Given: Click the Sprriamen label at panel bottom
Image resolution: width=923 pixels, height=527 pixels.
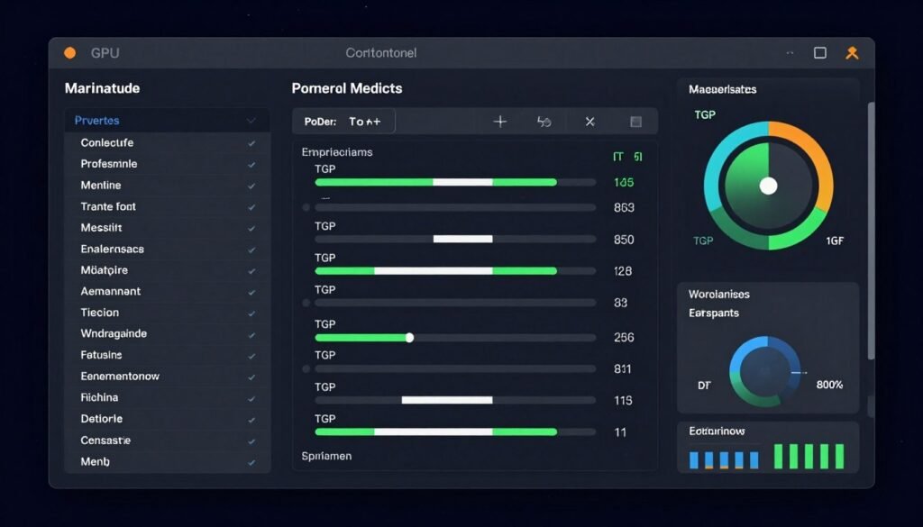Looking at the screenshot, I should coord(326,456).
